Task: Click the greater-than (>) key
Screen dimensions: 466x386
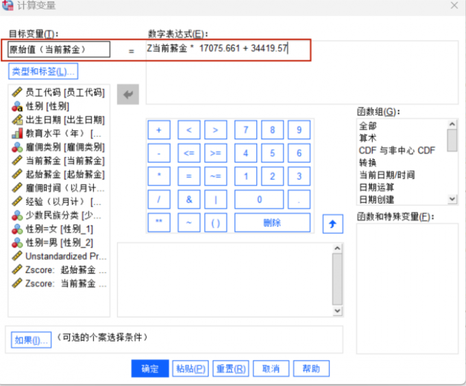Action: tap(216, 130)
